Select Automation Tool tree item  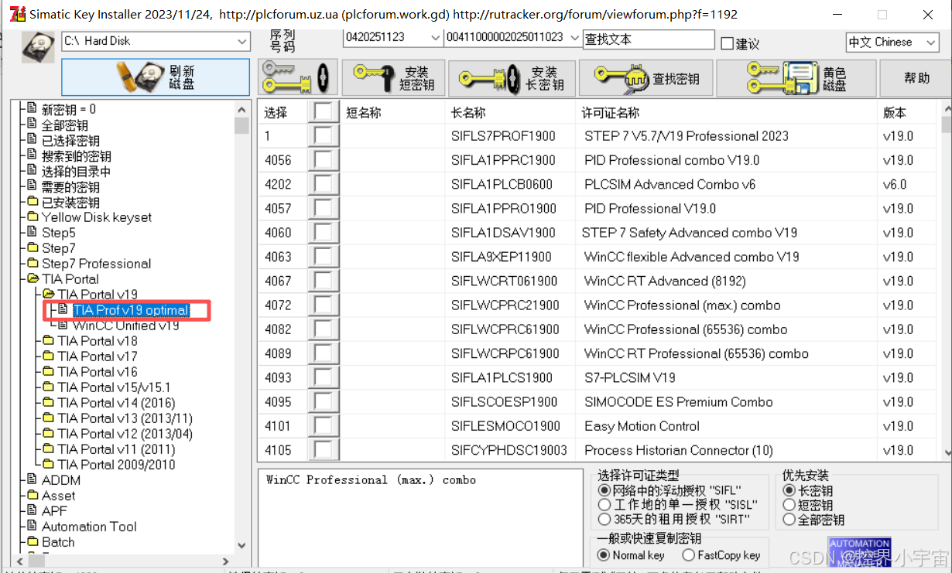coord(89,527)
